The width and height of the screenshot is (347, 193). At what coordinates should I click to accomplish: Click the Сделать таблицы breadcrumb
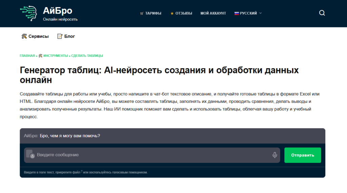pos(87,56)
